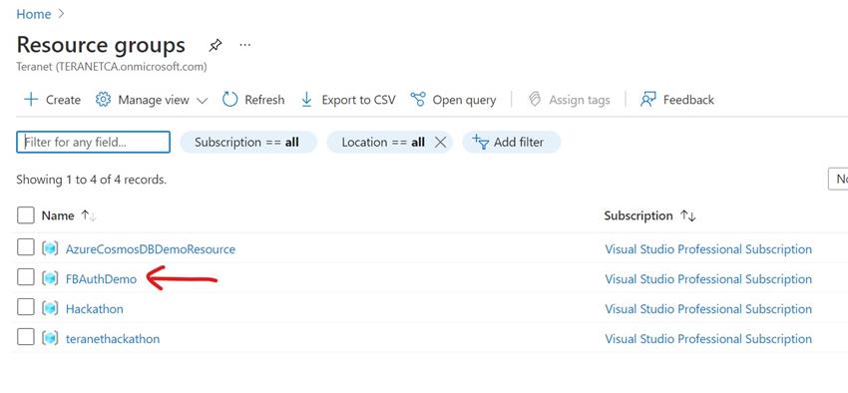Viewport: 848px width, 393px height.
Task: Open subscription link for Hackathon row
Action: [x=708, y=308]
